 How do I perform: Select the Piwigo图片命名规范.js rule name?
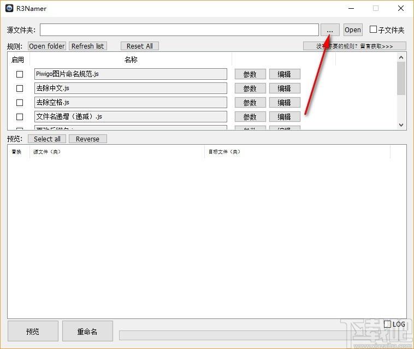(131, 74)
